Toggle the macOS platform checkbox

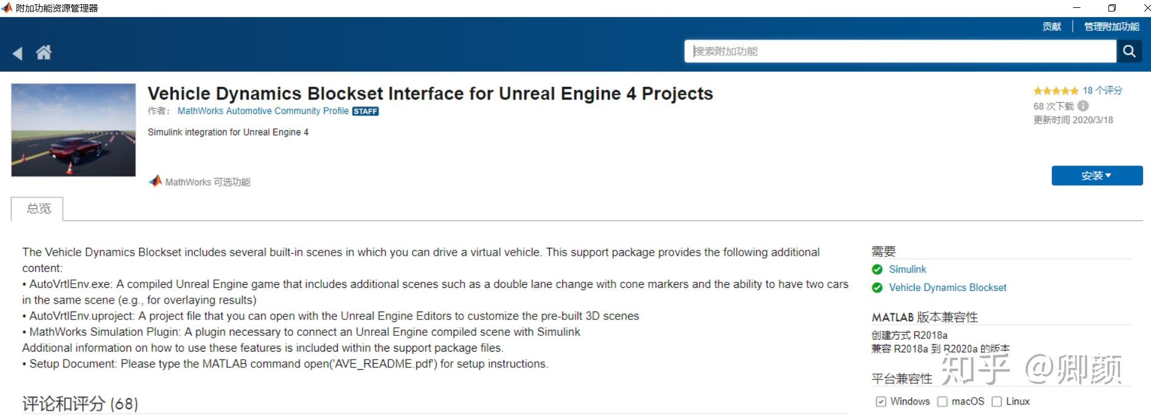pyautogui.click(x=942, y=401)
